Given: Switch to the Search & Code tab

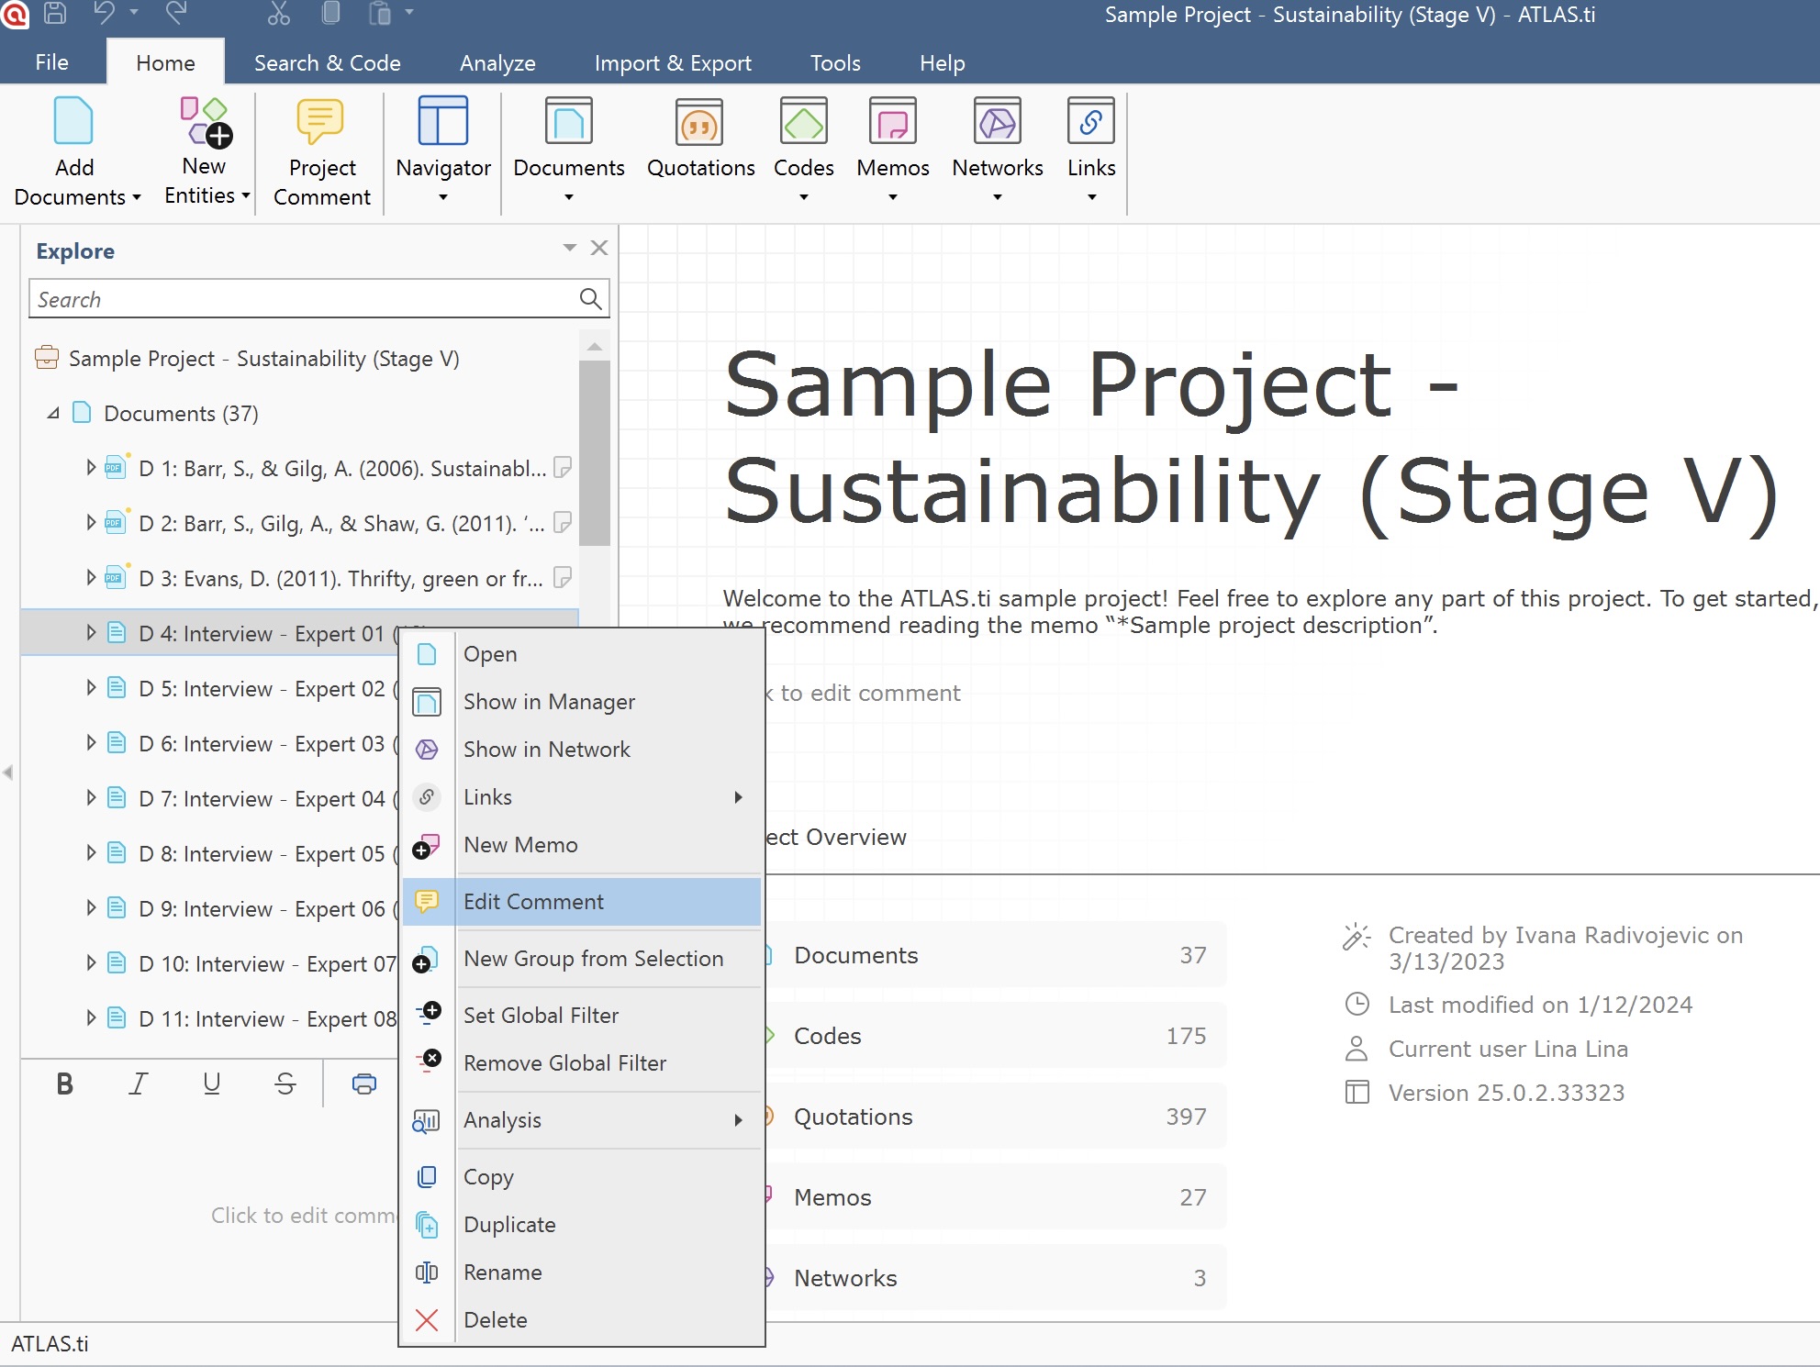Looking at the screenshot, I should pyautogui.click(x=327, y=62).
